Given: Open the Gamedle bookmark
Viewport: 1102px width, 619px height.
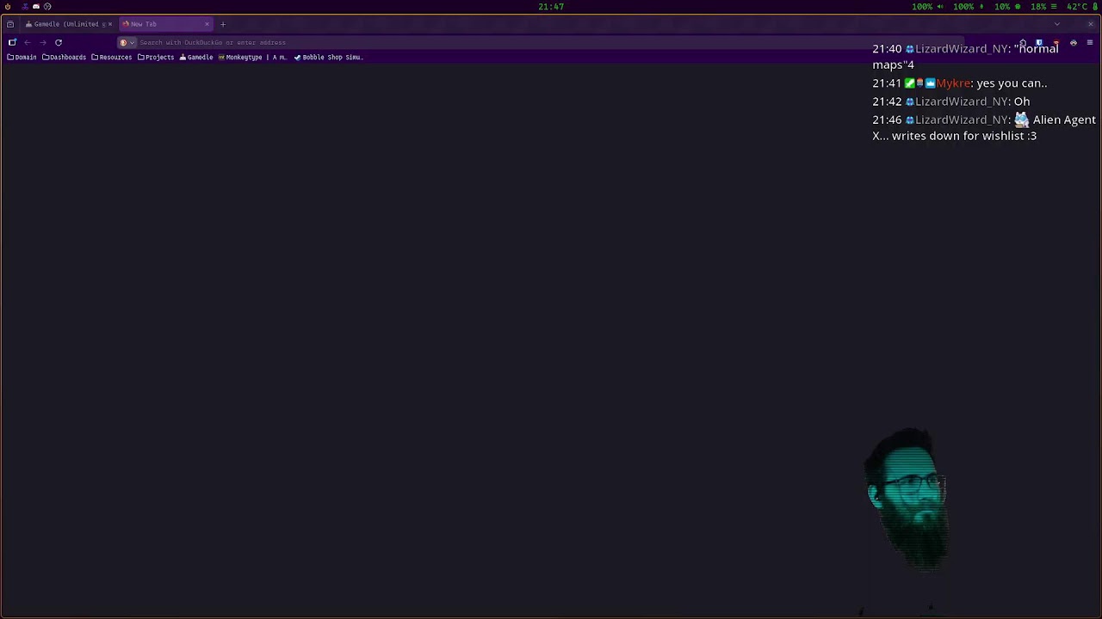Looking at the screenshot, I should coord(196,58).
